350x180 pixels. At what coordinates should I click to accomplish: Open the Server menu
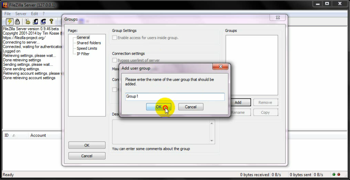pos(21,14)
